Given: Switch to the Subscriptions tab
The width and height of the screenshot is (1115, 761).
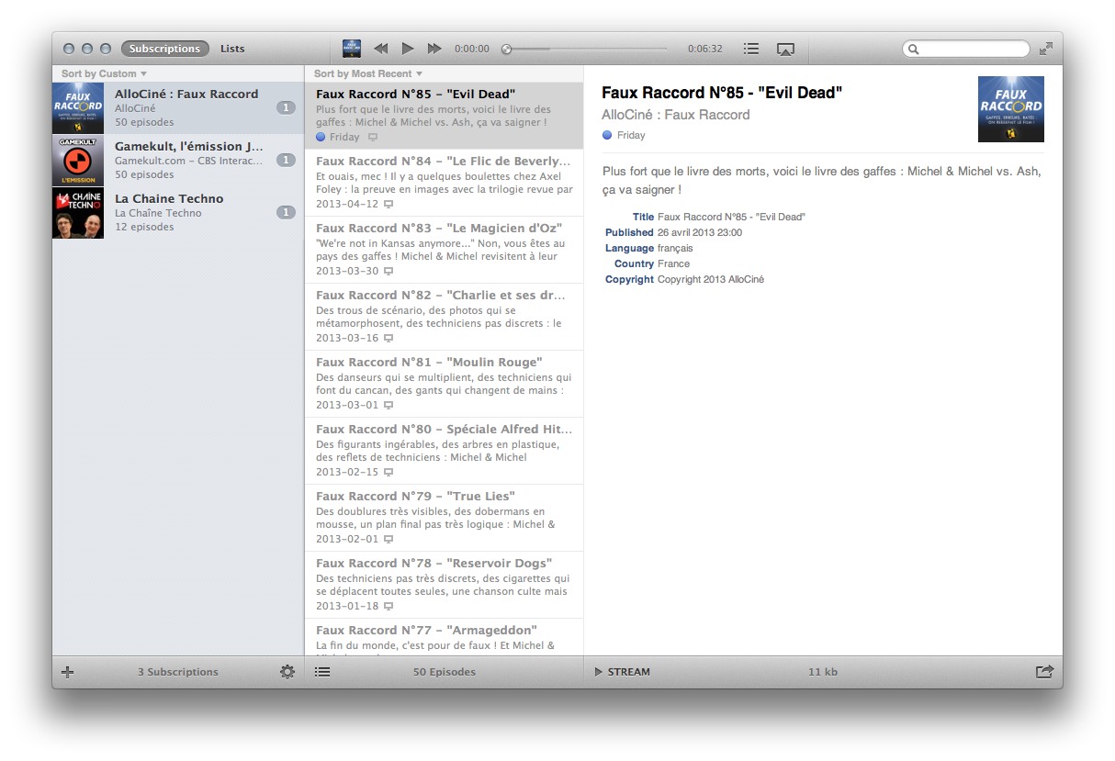Looking at the screenshot, I should coord(164,49).
